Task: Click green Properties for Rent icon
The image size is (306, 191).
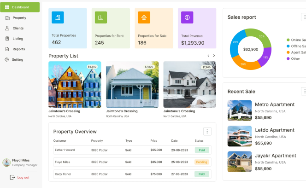Action: 101,17
